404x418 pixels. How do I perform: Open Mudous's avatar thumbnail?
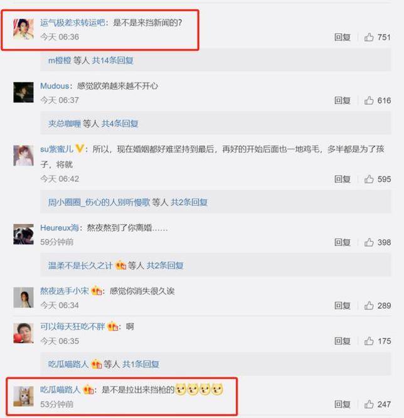click(x=23, y=92)
